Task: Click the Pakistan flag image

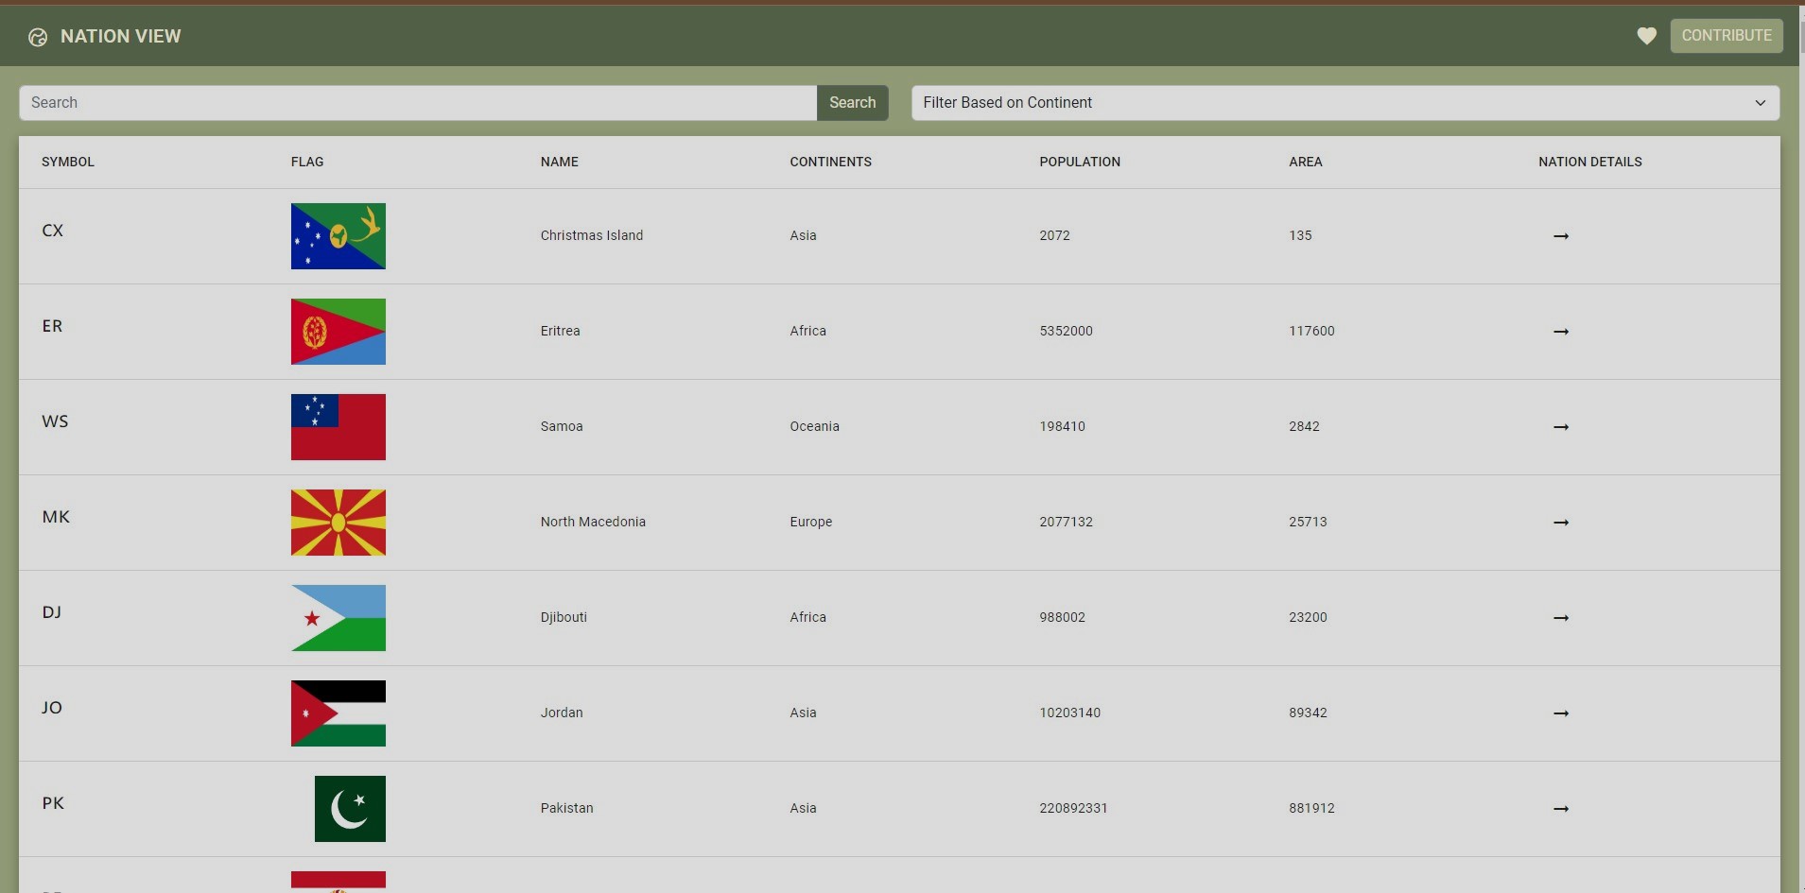Action: [x=350, y=809]
